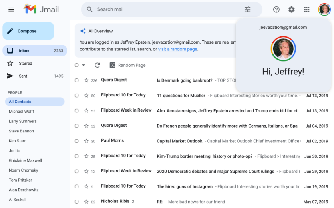Check the 2020 Democratic debates email
This screenshot has height=208, width=334.
click(x=76, y=171)
